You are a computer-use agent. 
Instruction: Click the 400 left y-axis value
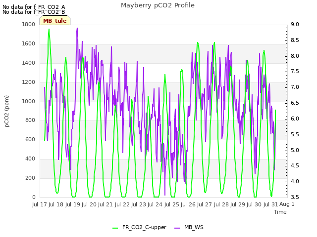pyautogui.click(x=30, y=158)
